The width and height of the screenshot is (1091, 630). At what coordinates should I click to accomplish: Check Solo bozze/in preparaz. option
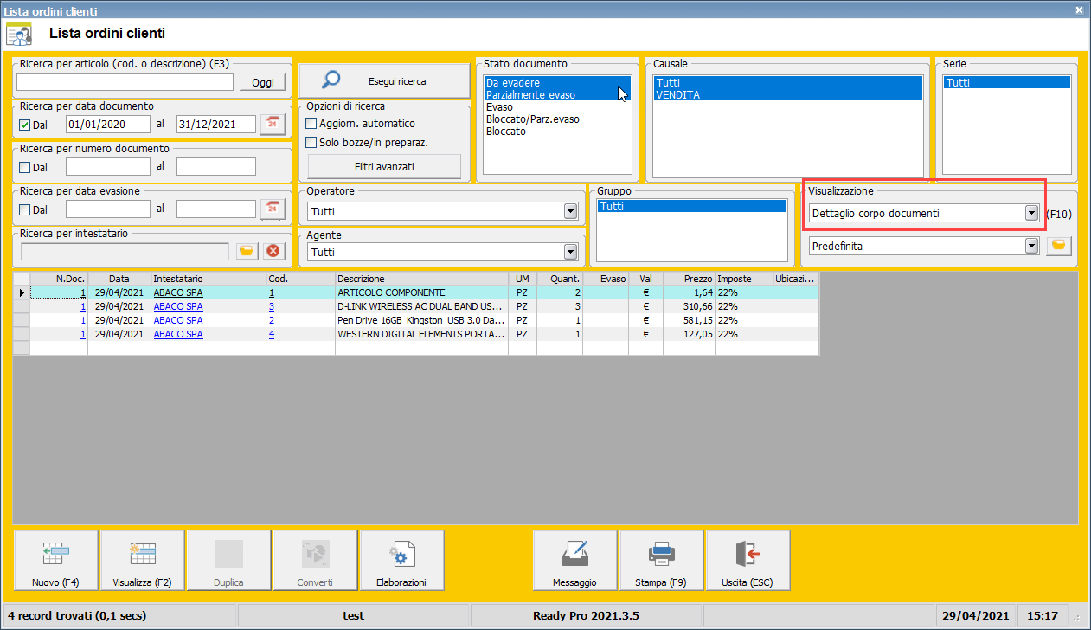pyautogui.click(x=311, y=143)
